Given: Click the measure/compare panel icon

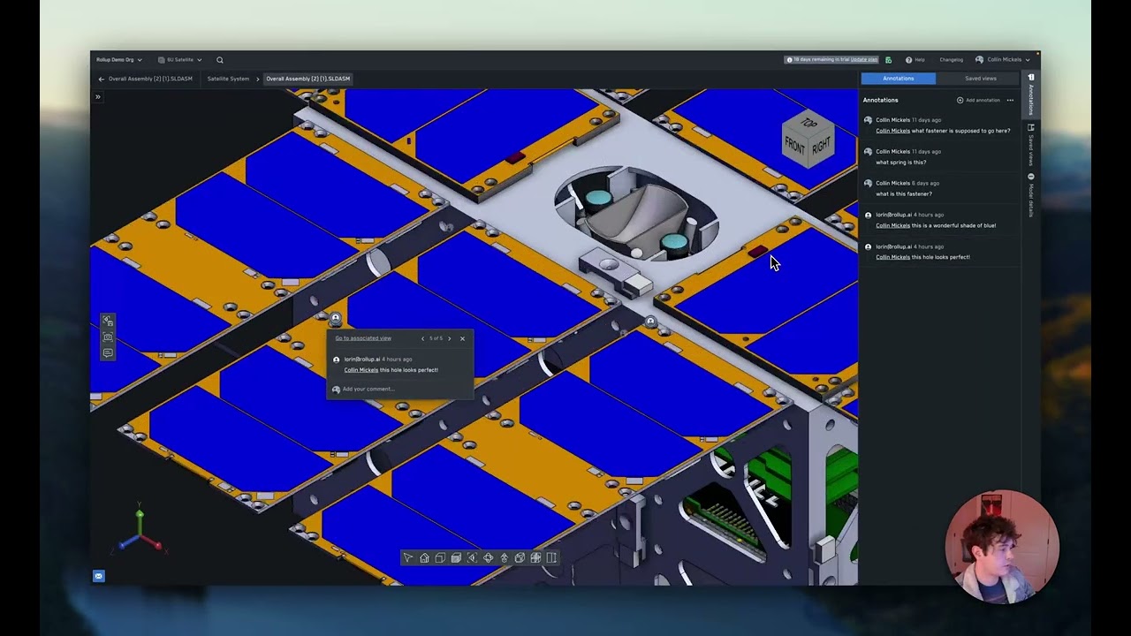Looking at the screenshot, I should click(x=551, y=557).
